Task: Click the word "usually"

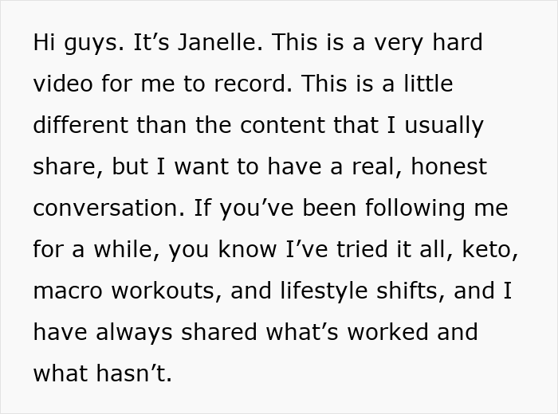Action: (441, 126)
